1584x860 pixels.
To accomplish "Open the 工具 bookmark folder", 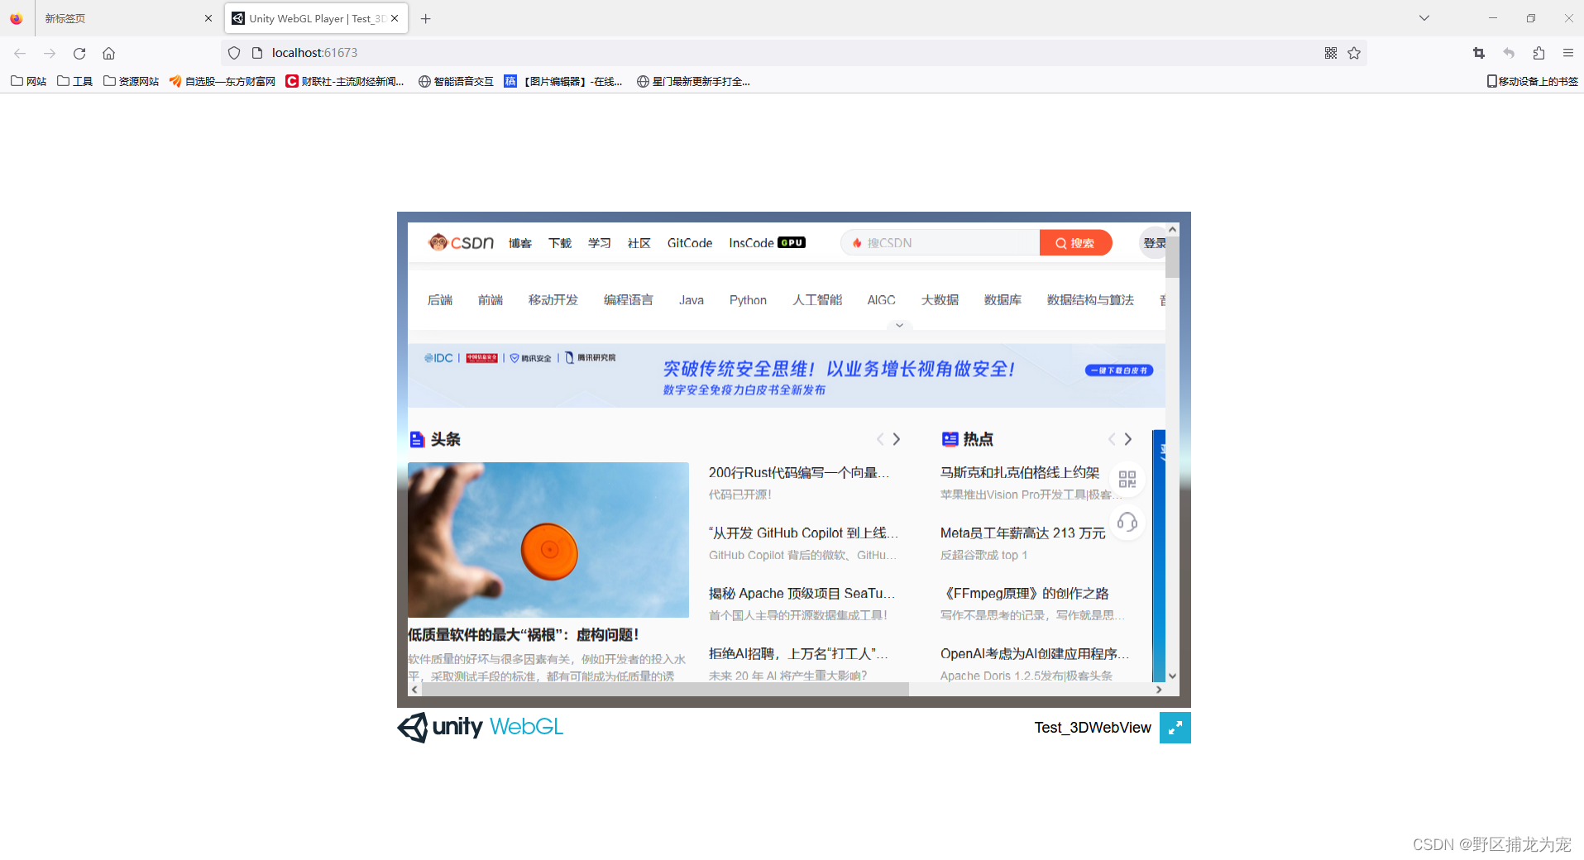I will tap(74, 81).
